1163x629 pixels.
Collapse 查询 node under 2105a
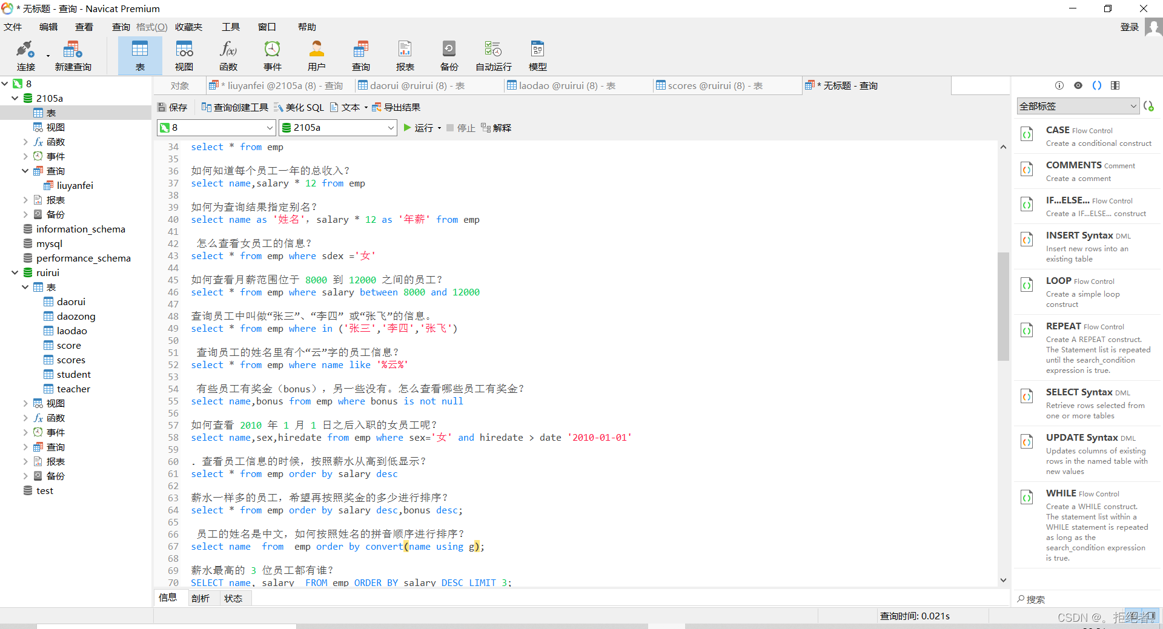coord(25,171)
